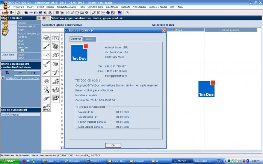Open the Program menu
The width and height of the screenshot is (263, 164).
point(6,7)
